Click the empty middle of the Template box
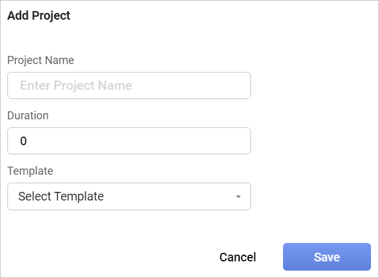Image resolution: width=379 pixels, height=278 pixels. point(166,197)
